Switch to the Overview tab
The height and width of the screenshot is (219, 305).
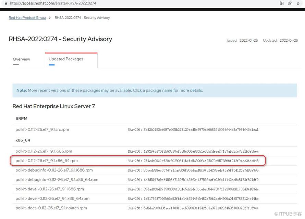21,59
